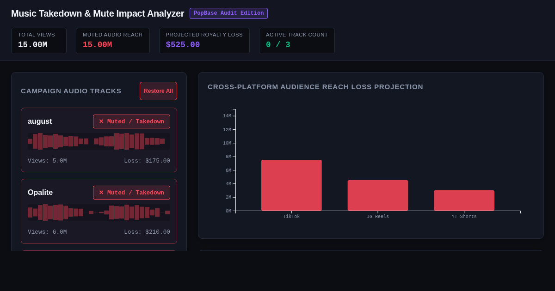Toggle Muted / Takedown status for august
Viewport: 555px width, 291px height.
131,121
